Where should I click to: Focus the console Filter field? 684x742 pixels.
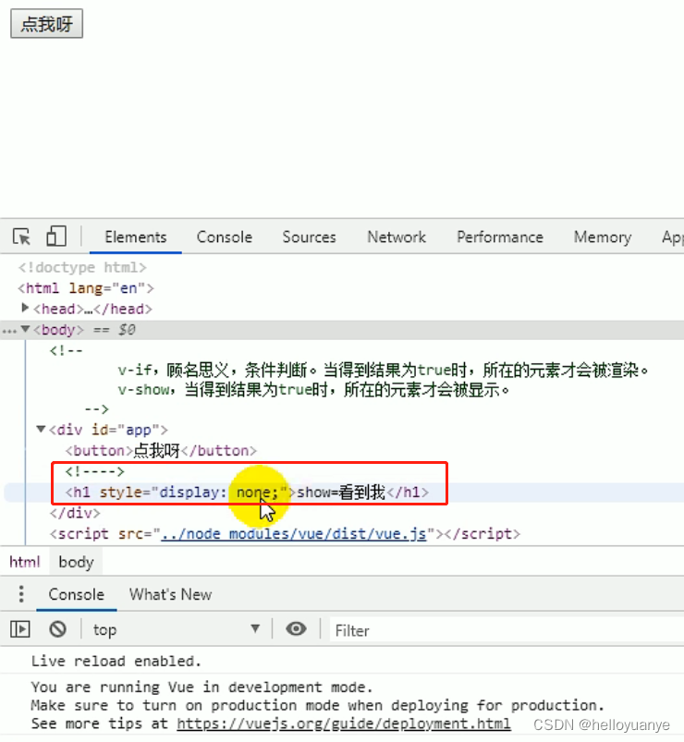pyautogui.click(x=507, y=630)
